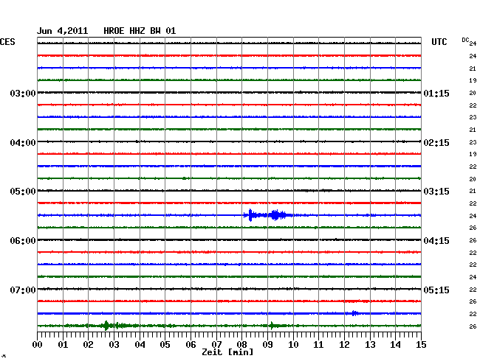The height and width of the screenshot is (364, 480).
Task: Click minute tick label '10' on time axis
Action: [x=293, y=345]
